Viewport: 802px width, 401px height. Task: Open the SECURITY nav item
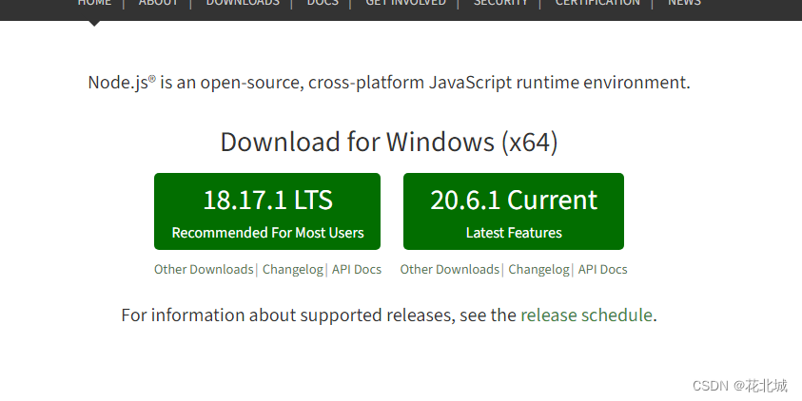(500, 3)
